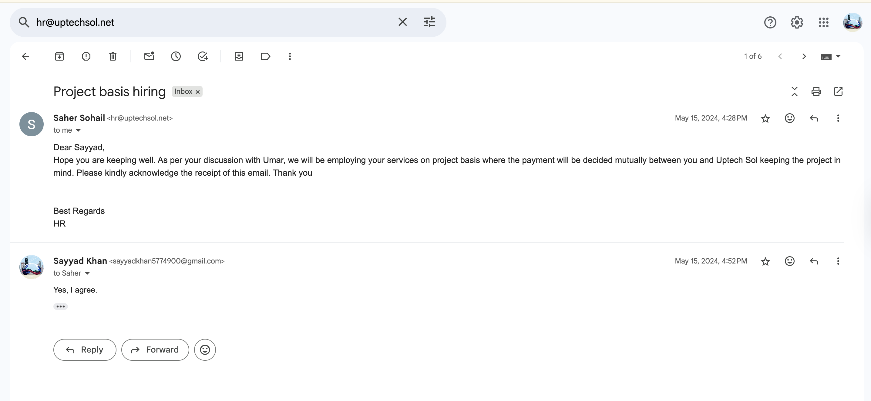
Task: Click the Reply button
Action: click(x=85, y=350)
